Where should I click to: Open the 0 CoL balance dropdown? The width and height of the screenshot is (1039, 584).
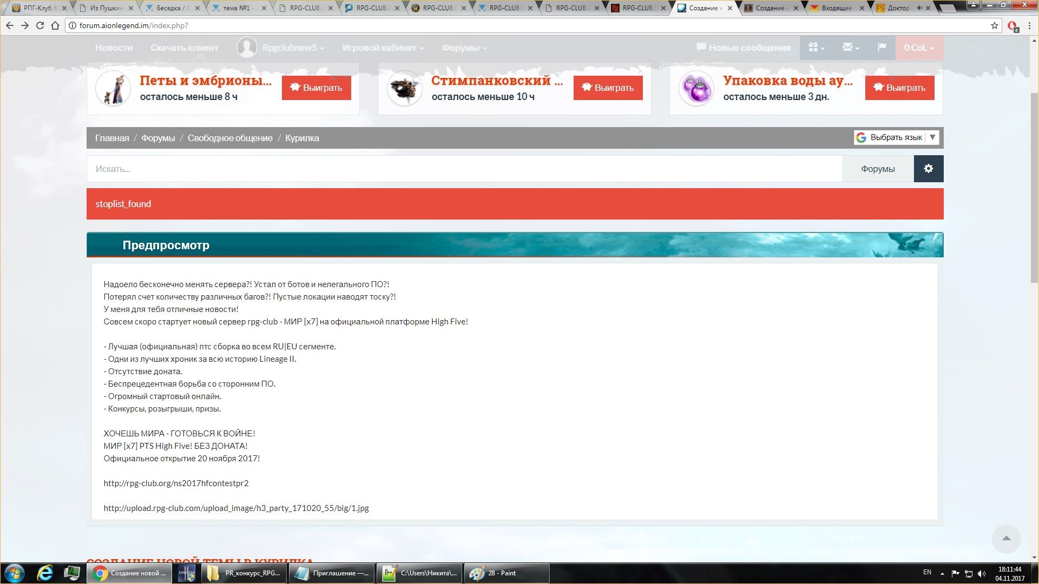(x=919, y=48)
